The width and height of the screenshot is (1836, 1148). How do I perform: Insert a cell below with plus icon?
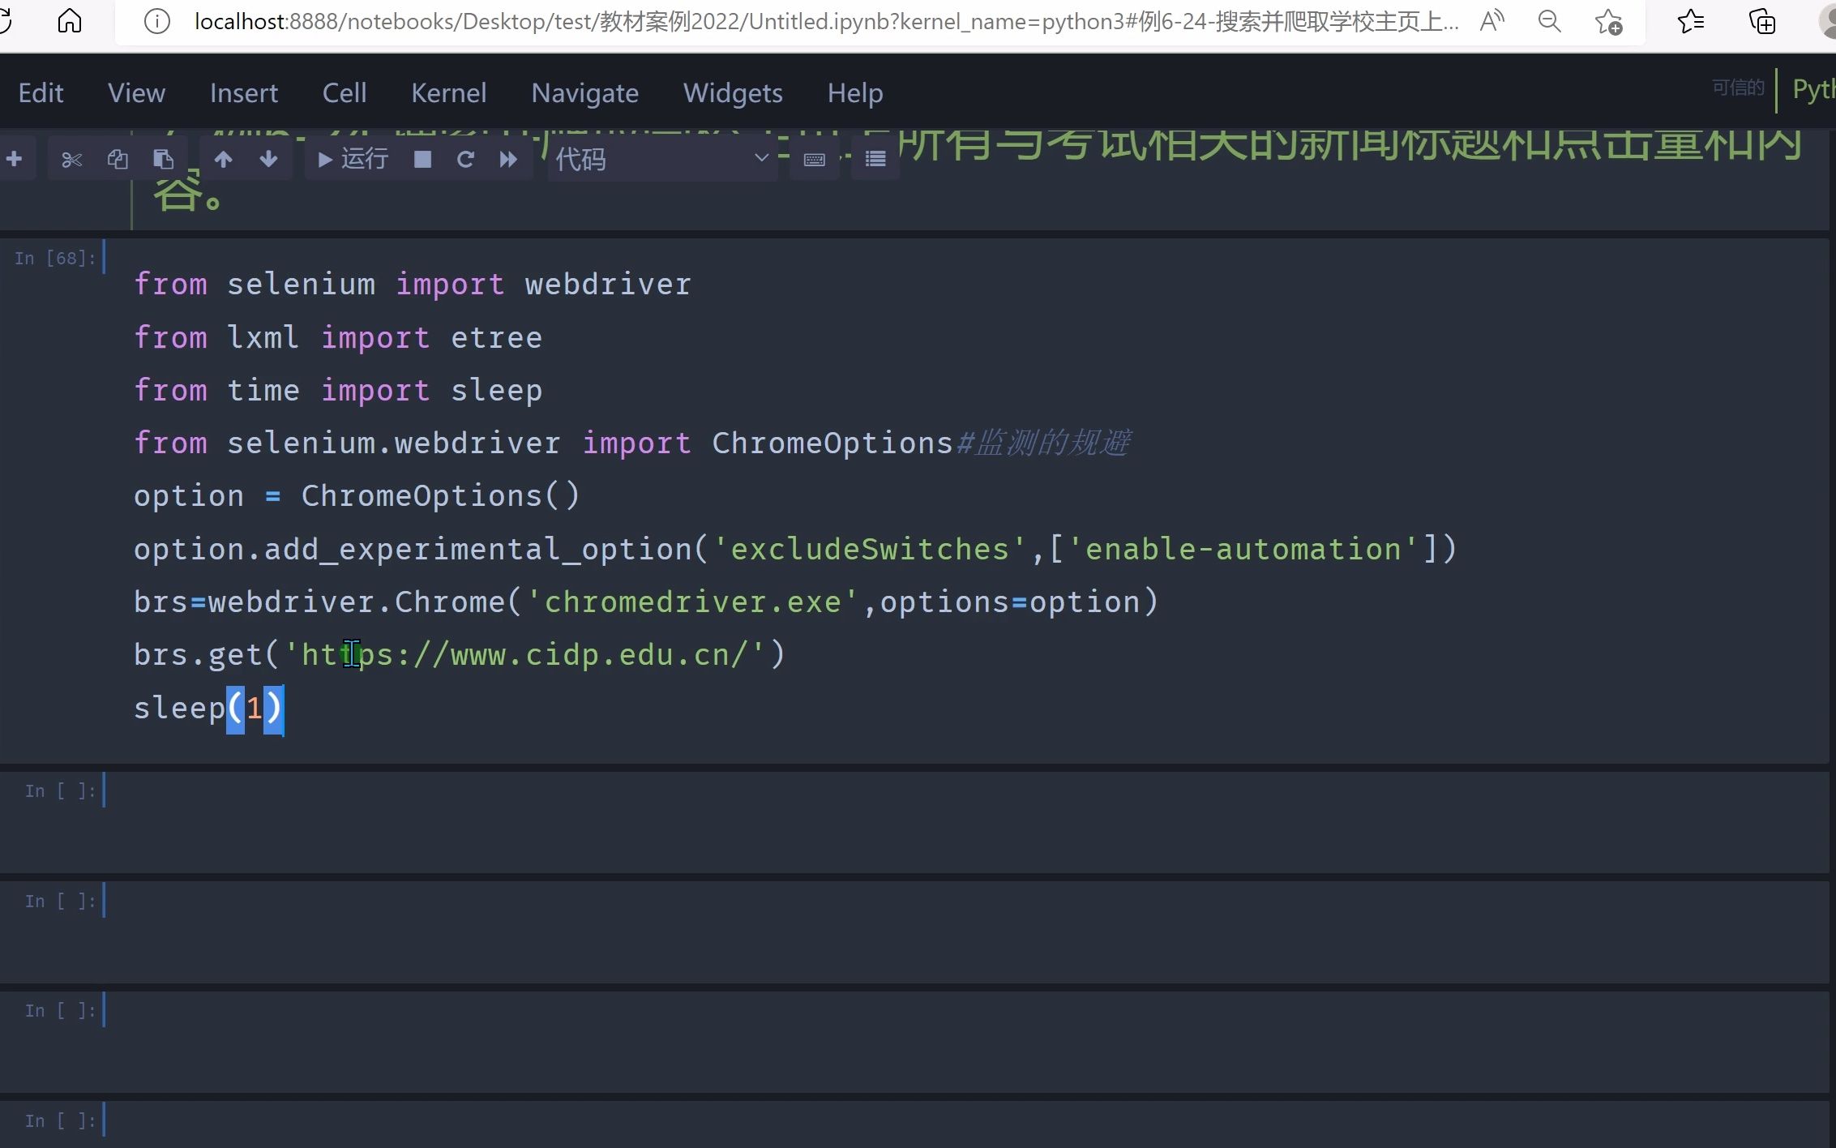click(15, 159)
